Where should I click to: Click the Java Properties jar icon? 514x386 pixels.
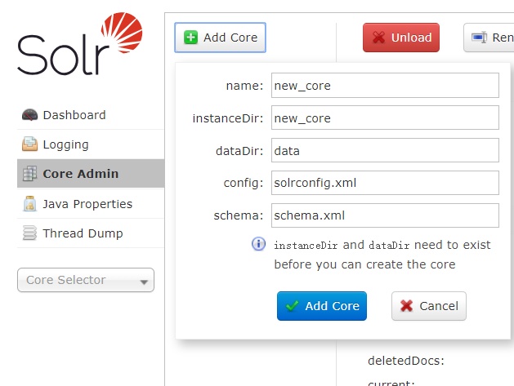pos(29,204)
